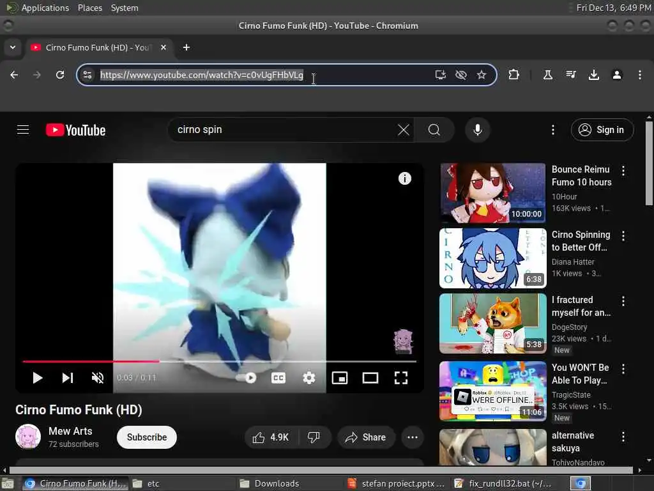Like the video with 4.9K likes
Image resolution: width=654 pixels, height=491 pixels.
[x=271, y=437]
